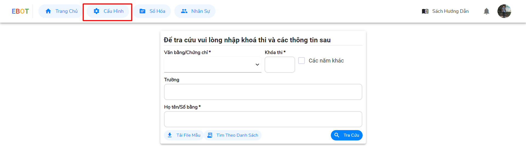The height and width of the screenshot is (153, 526).
Task: Focus the Khóa thi input box
Action: click(x=280, y=65)
